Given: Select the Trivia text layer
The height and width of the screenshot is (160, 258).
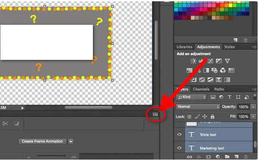Looking at the screenshot, I should point(219,134).
